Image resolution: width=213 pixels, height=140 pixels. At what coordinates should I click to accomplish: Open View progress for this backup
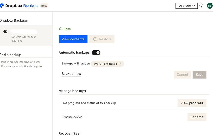(192, 103)
